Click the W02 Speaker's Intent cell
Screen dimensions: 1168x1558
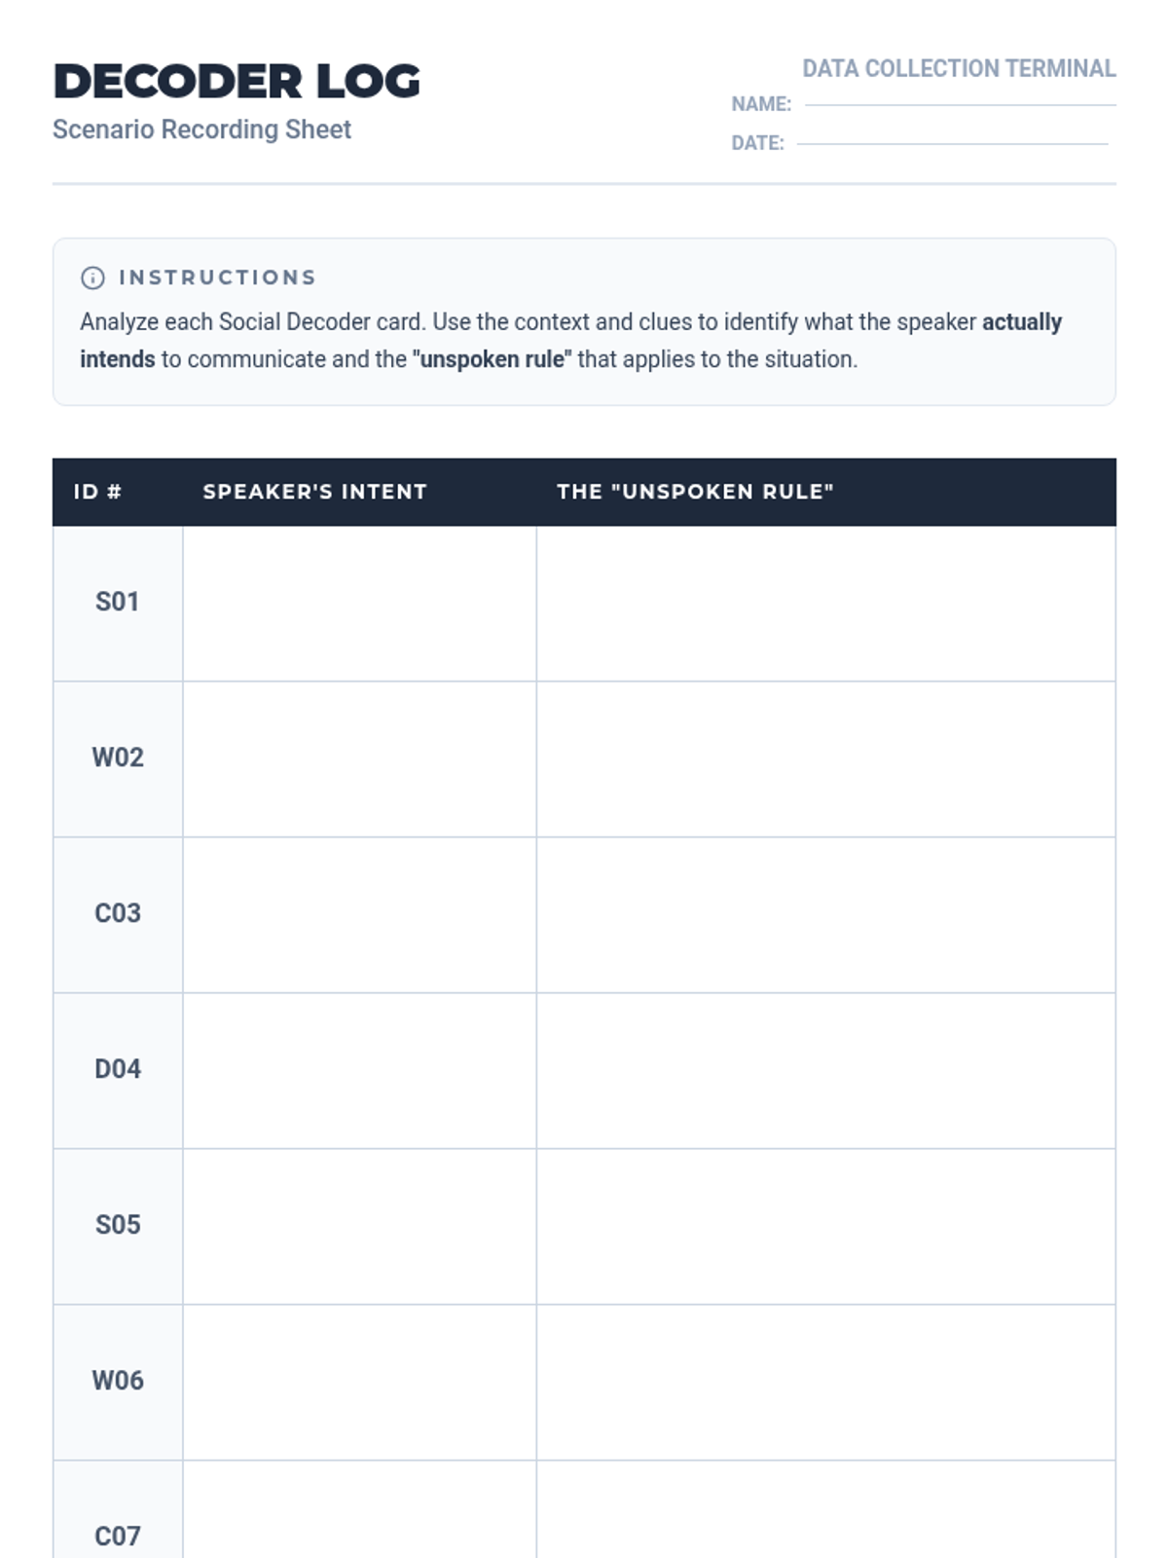click(x=359, y=760)
